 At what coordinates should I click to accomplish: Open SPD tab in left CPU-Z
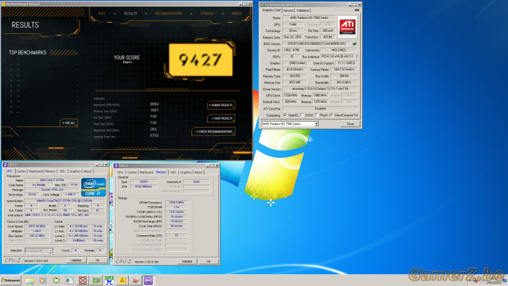click(63, 171)
